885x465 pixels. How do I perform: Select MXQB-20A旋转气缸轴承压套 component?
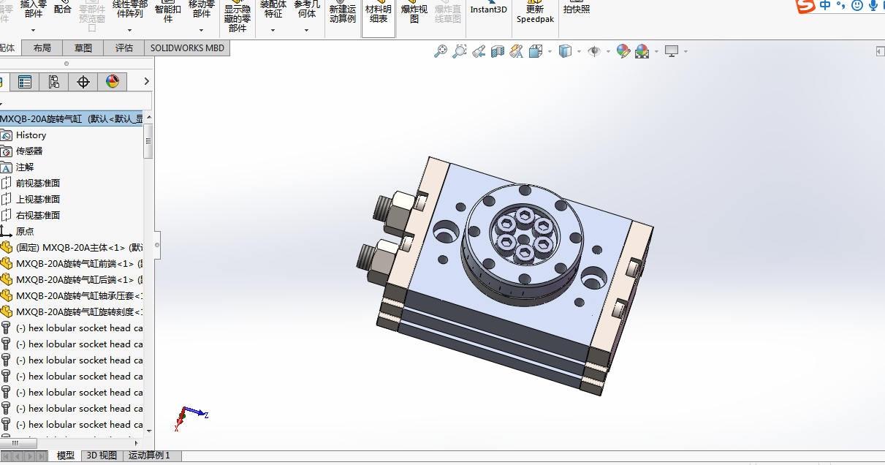click(72, 296)
